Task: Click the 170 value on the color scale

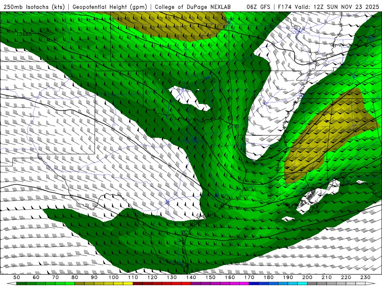Action: tap(249, 277)
